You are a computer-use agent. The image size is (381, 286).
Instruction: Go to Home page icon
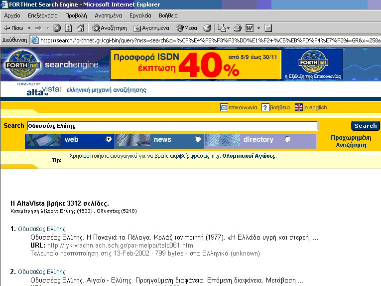[x=81, y=28]
